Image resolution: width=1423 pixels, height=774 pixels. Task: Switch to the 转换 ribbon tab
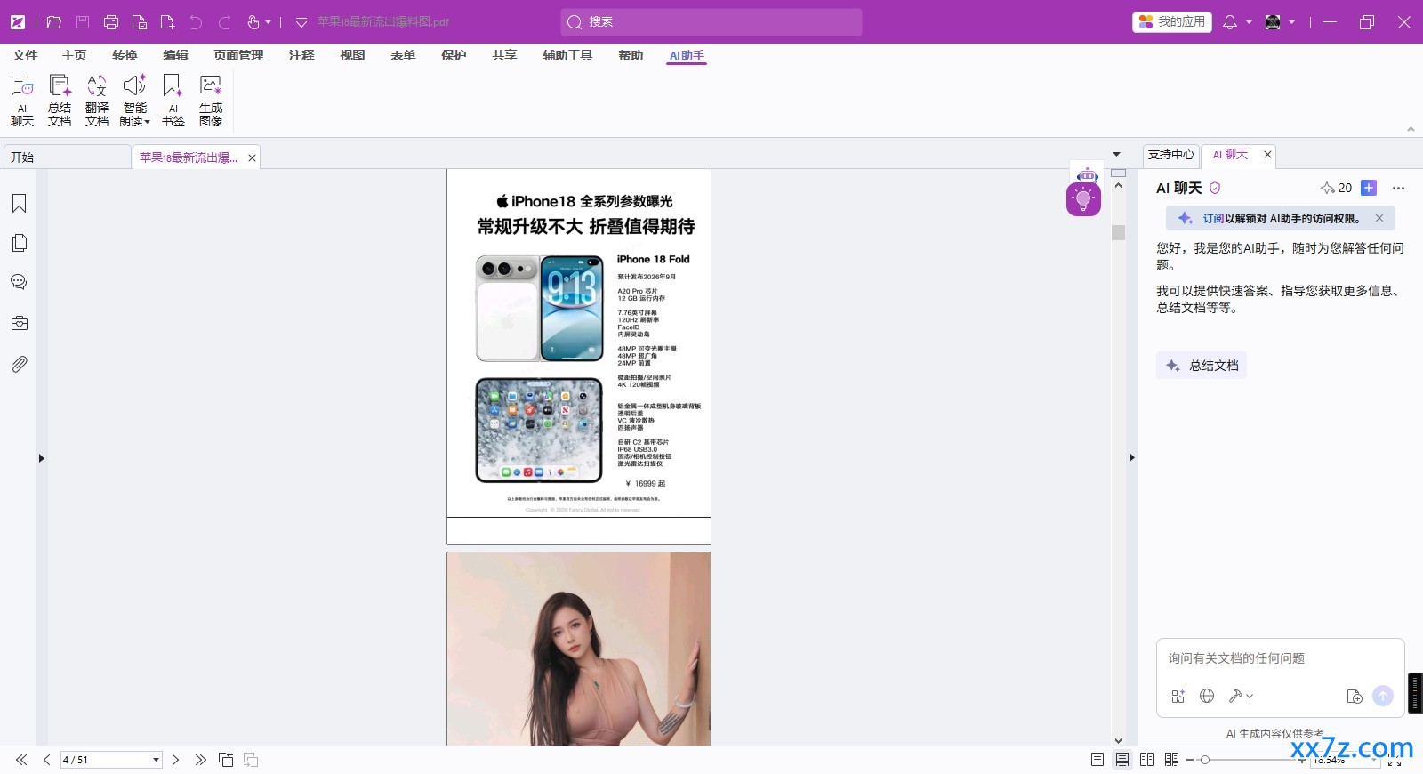pos(125,55)
